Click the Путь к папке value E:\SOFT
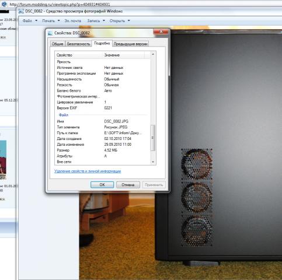282x280 pixels. 123,133
